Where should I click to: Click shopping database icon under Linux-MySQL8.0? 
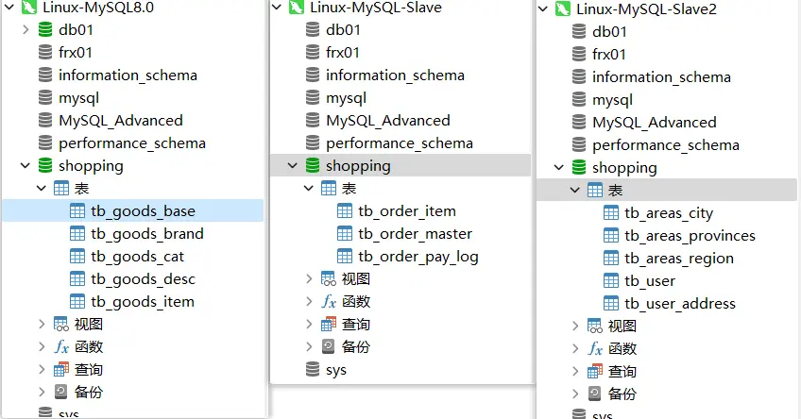pos(45,165)
